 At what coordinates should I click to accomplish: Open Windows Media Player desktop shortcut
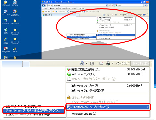pyautogui.click(x=15, y=13)
